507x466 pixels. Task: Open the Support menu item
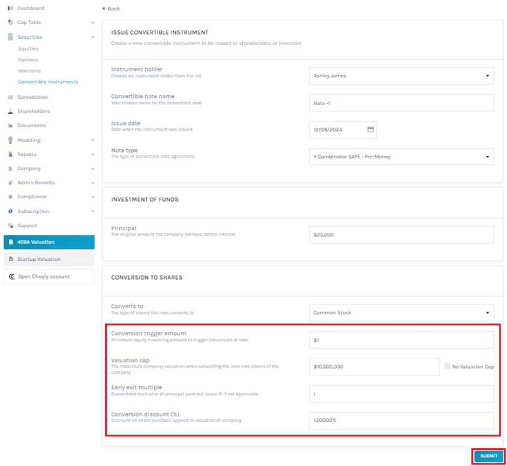(x=27, y=225)
